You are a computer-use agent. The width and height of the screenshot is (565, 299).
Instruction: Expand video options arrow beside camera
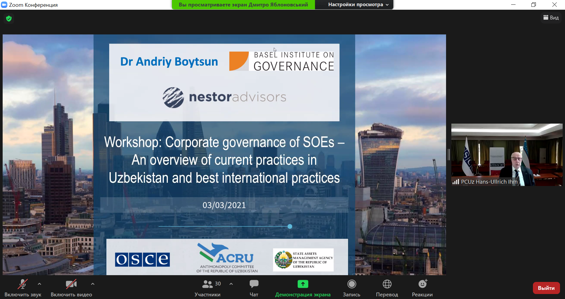[93, 284]
